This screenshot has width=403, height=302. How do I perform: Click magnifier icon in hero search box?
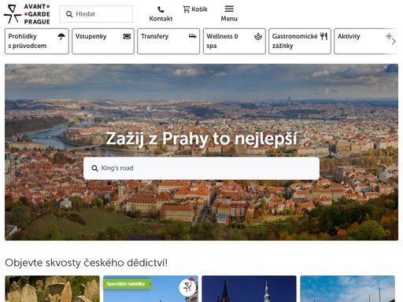coord(94,168)
